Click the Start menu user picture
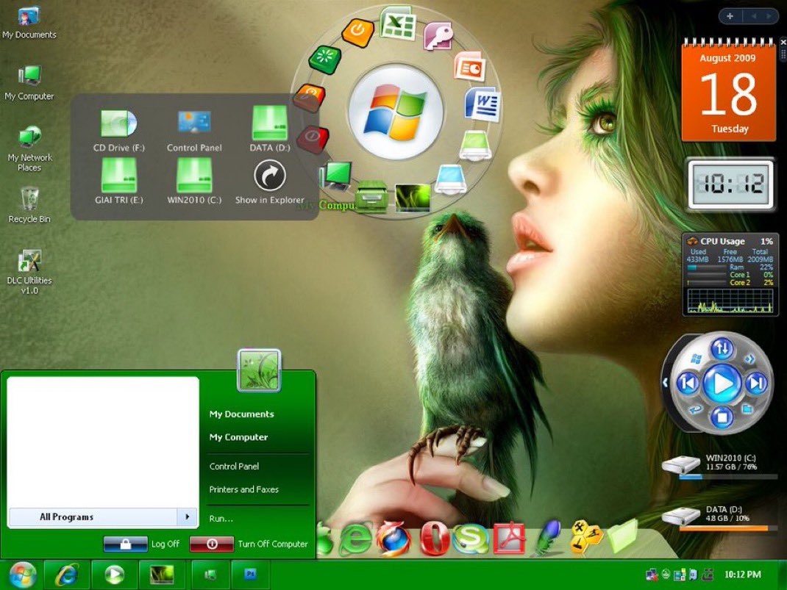 pos(259,370)
